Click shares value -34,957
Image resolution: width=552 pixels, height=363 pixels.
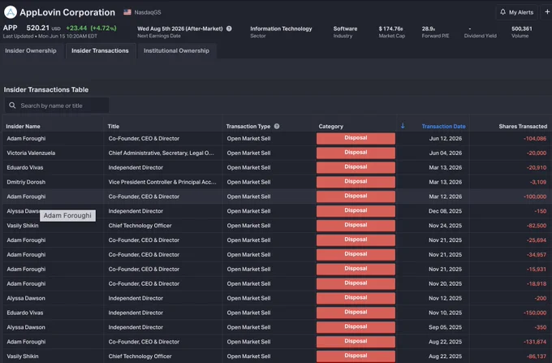pos(537,254)
